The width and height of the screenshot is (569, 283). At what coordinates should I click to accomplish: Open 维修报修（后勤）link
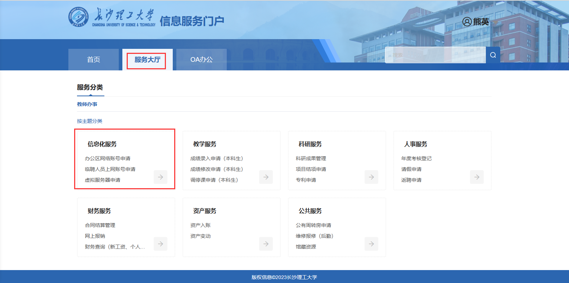pyautogui.click(x=315, y=236)
